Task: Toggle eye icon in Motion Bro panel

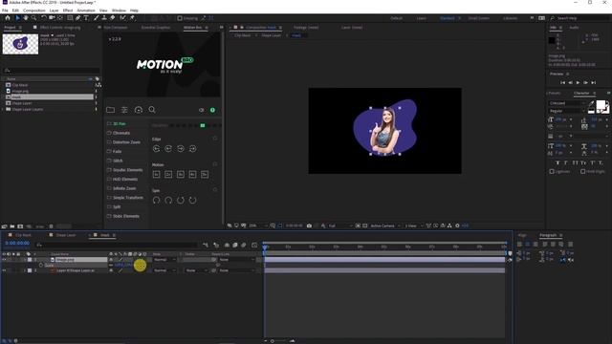Action: point(202,110)
